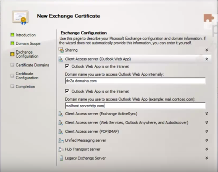Click the Sharing section header label
This screenshot has height=172, width=218.
pos(71,50)
